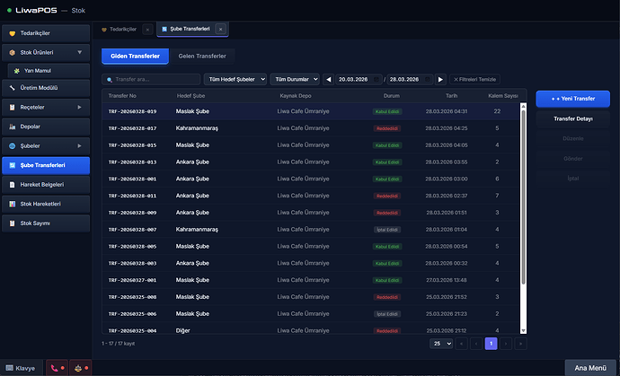
Task: Click the Üretim Modülü wrench icon
Action: [12, 88]
